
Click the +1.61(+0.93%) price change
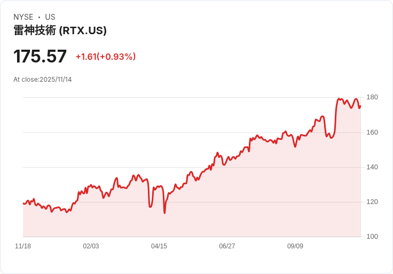[x=106, y=57]
